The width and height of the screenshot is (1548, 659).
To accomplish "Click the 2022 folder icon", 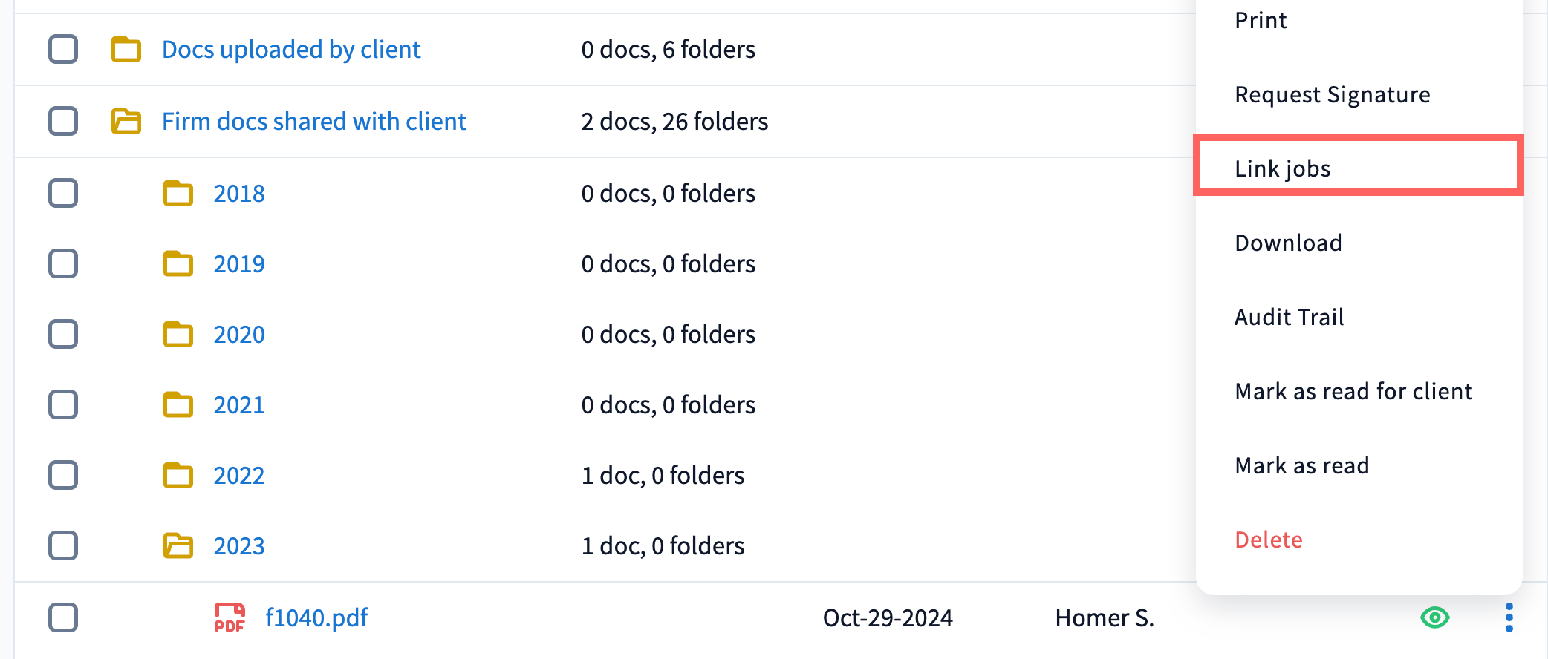I will pyautogui.click(x=178, y=475).
